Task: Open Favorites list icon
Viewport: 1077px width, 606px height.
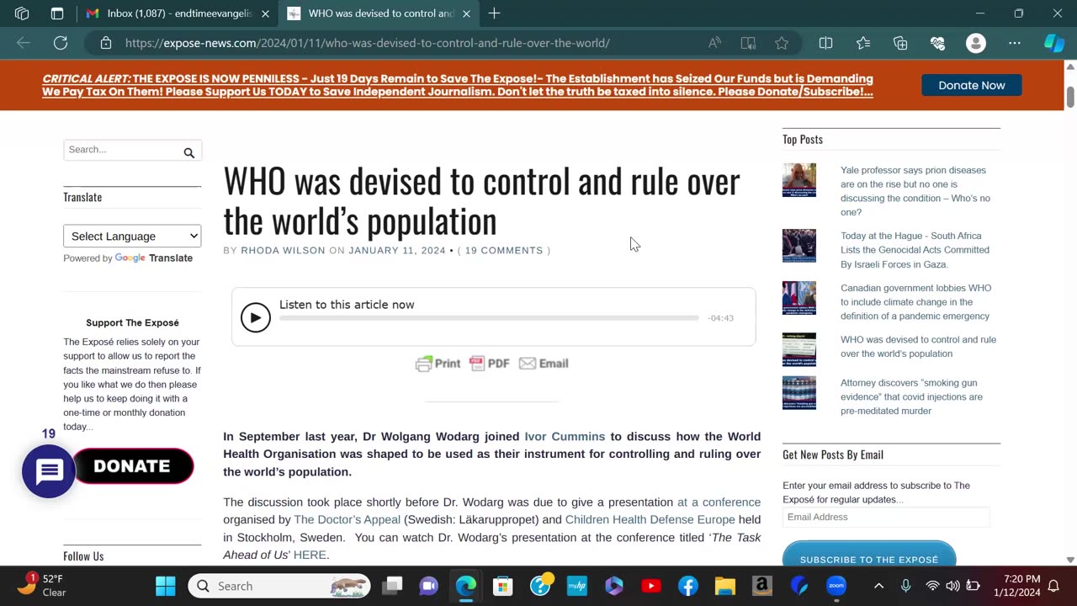Action: [863, 43]
